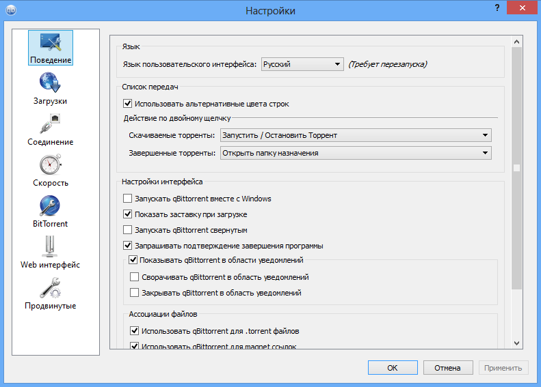The height and width of the screenshot is (387, 541).
Task: Check Закрывать qBittorrent в область уведомлений
Action: click(134, 293)
